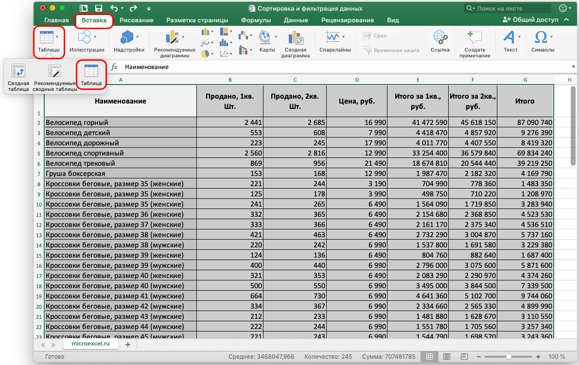Expand the formula bar chevron
The height and width of the screenshot is (365, 579).
pyautogui.click(x=573, y=67)
